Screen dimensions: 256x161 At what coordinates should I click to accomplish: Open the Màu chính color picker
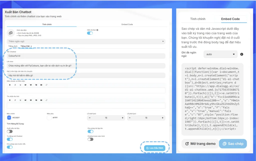point(9,118)
